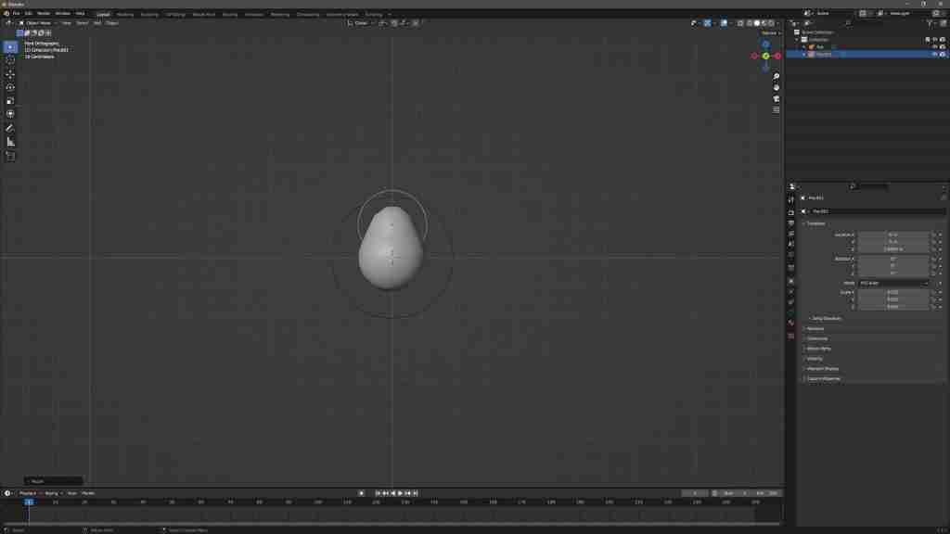
Task: Toggle snapping magnet in viewport header
Action: 393,23
